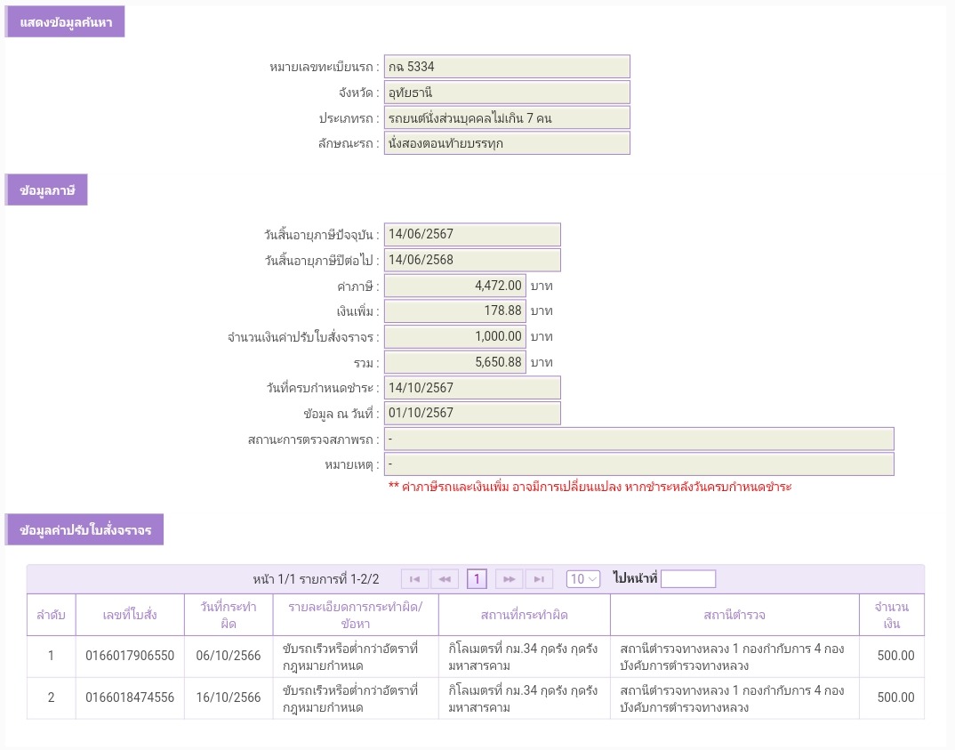
Task: Click the จังหวัด field showing อุทัยธานี
Action: click(x=507, y=93)
